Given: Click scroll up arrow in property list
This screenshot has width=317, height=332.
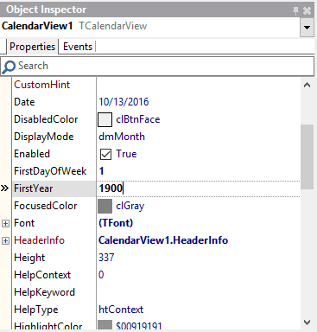Looking at the screenshot, I should pyautogui.click(x=307, y=85).
